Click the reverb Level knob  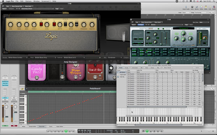coord(47,25)
